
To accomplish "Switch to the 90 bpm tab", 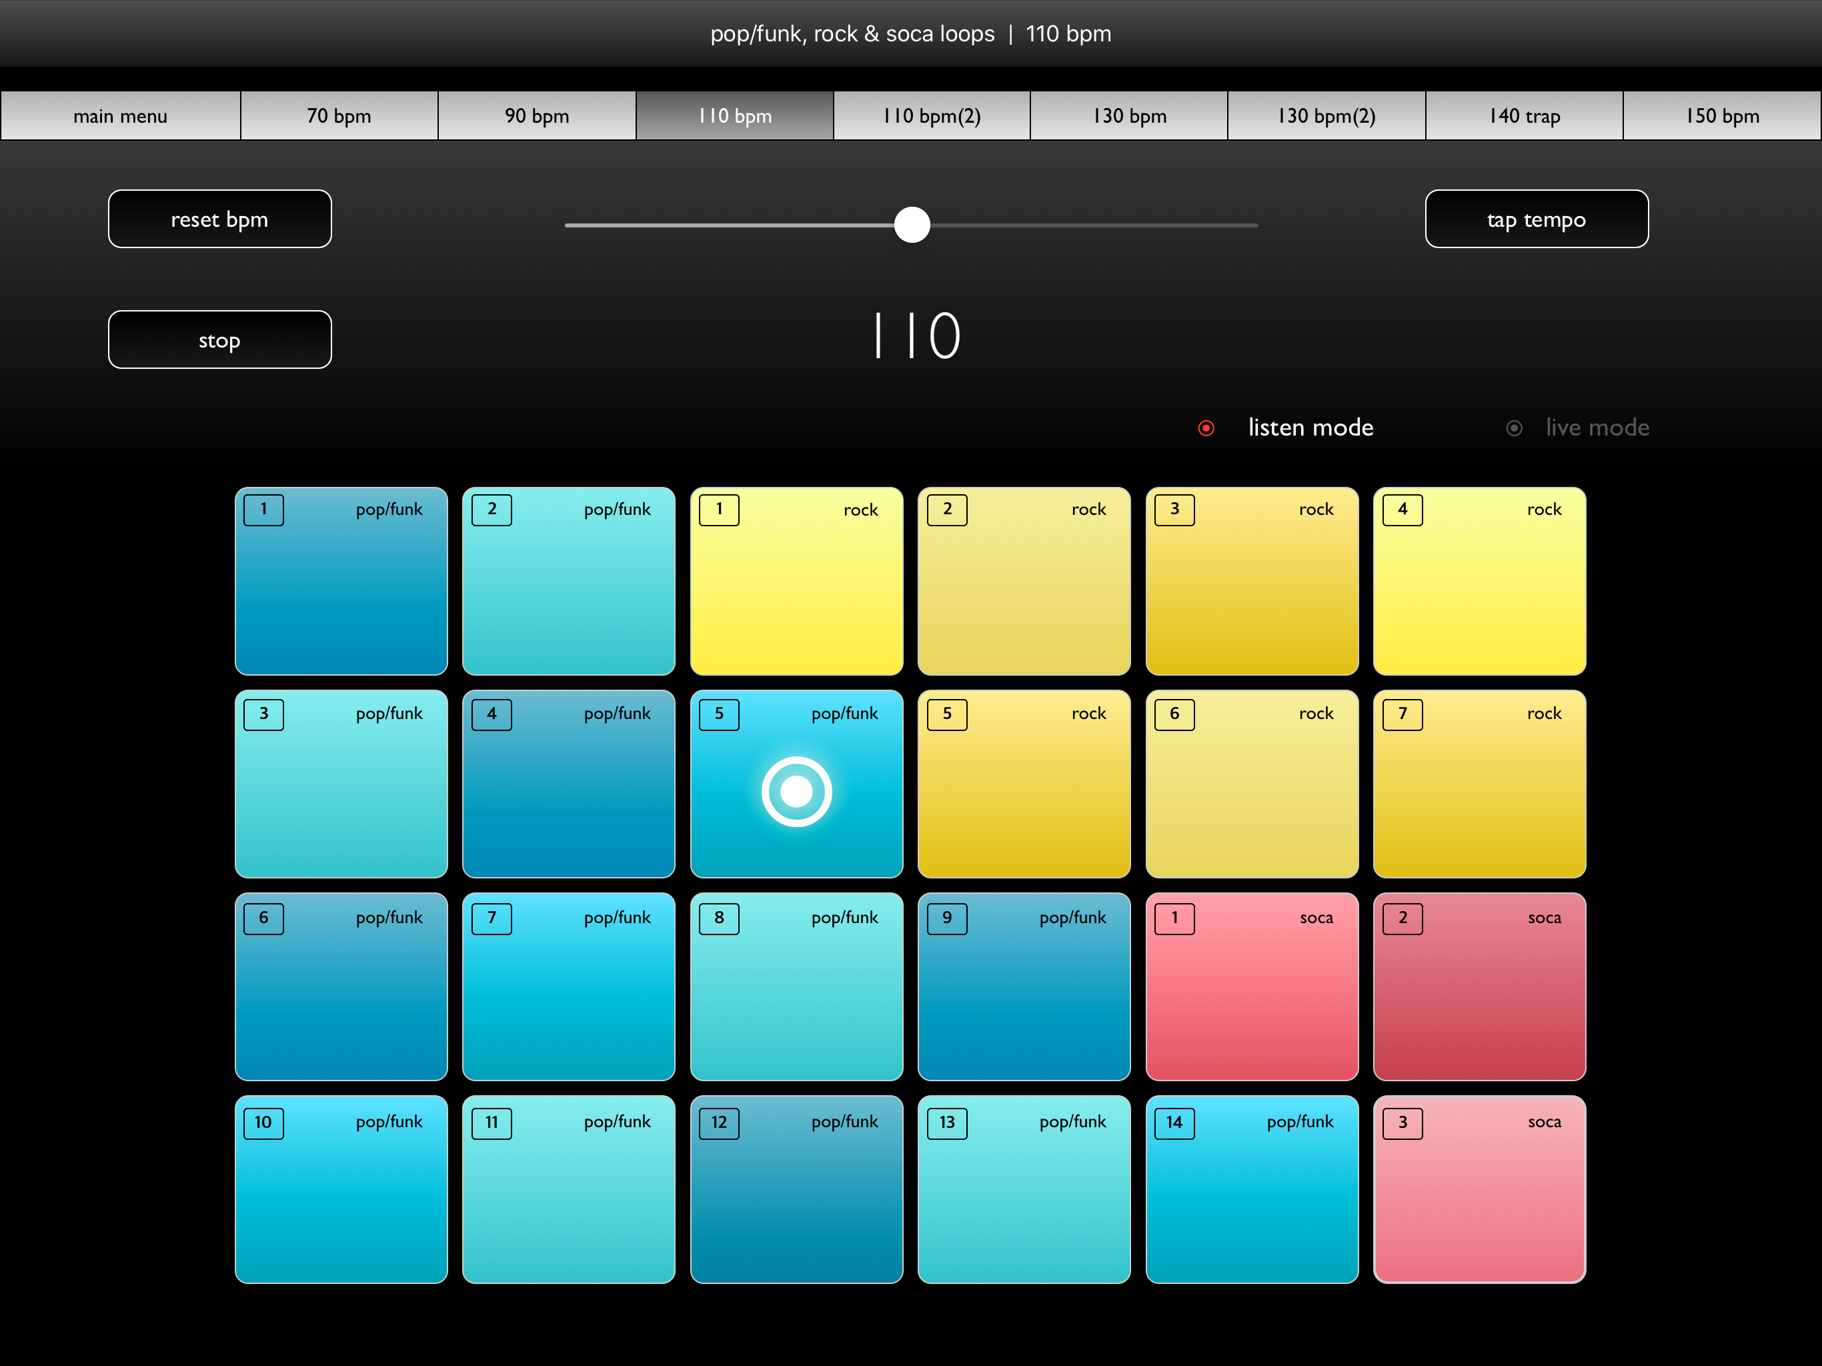I will (x=537, y=116).
